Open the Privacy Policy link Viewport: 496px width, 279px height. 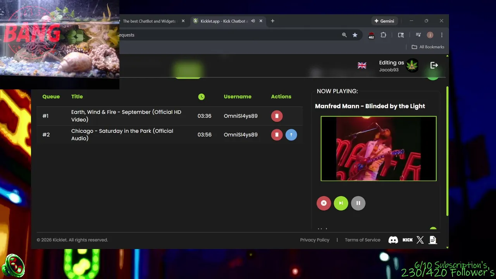pyautogui.click(x=315, y=240)
